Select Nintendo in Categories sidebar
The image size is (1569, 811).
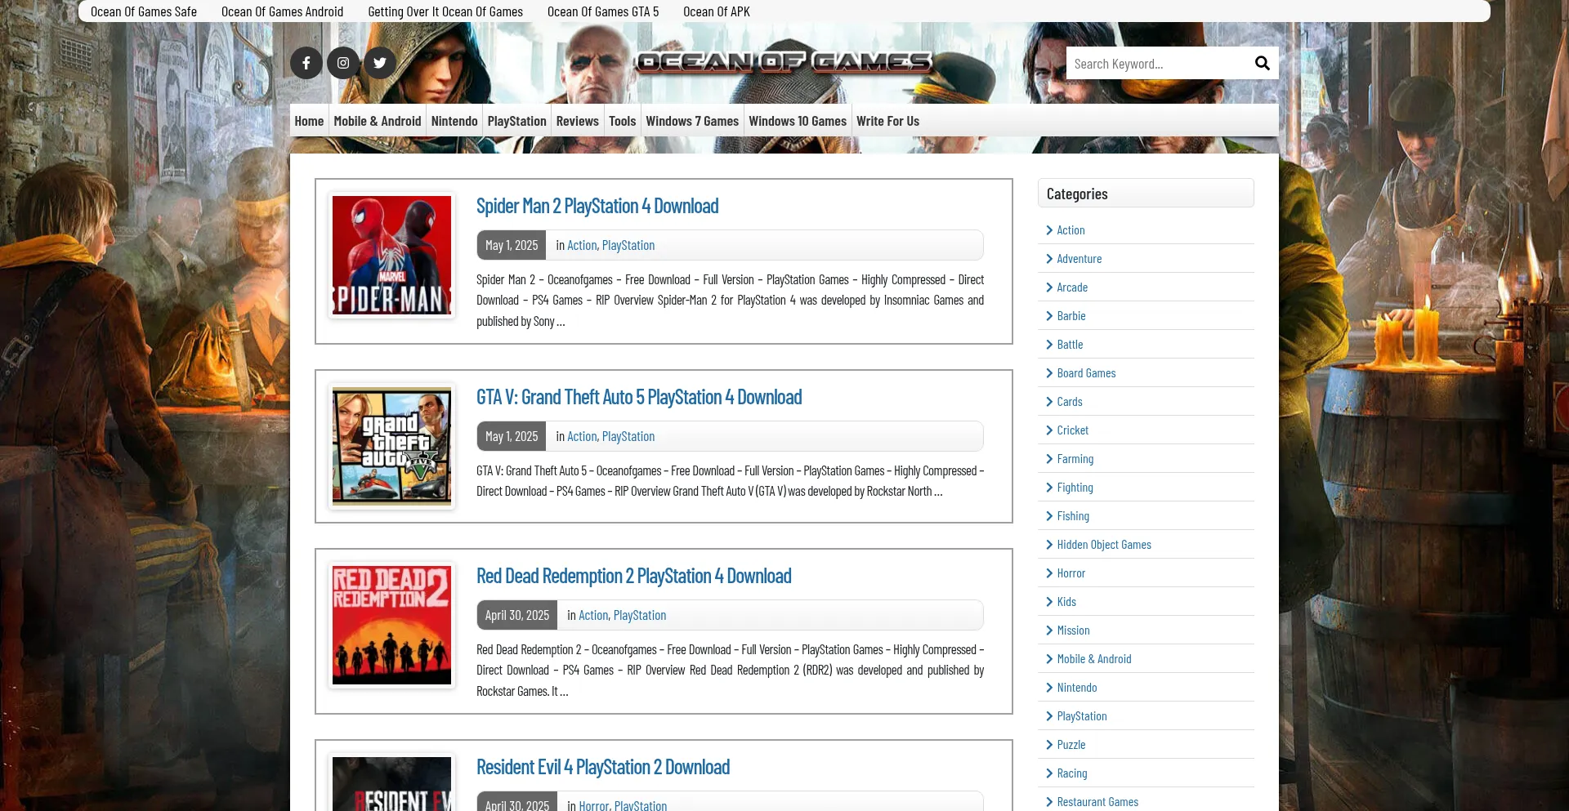[x=1077, y=688]
